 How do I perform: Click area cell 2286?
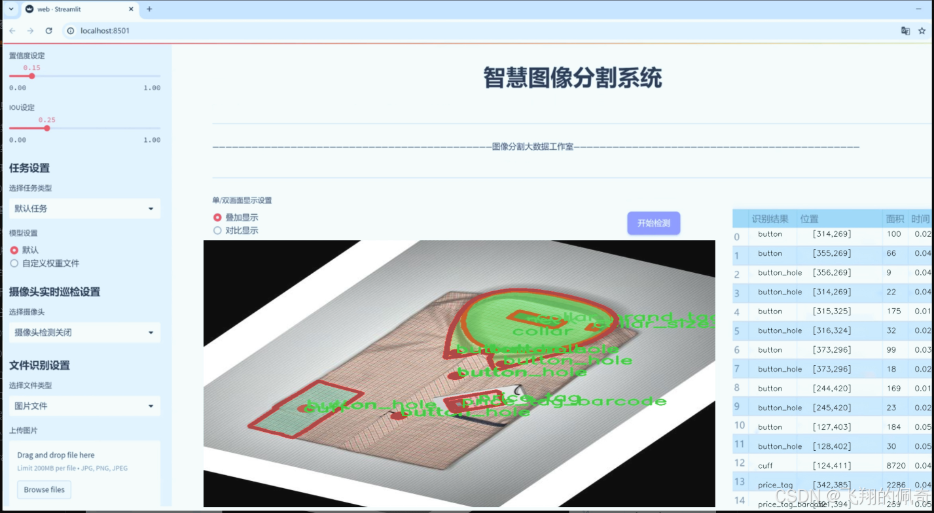(x=895, y=485)
